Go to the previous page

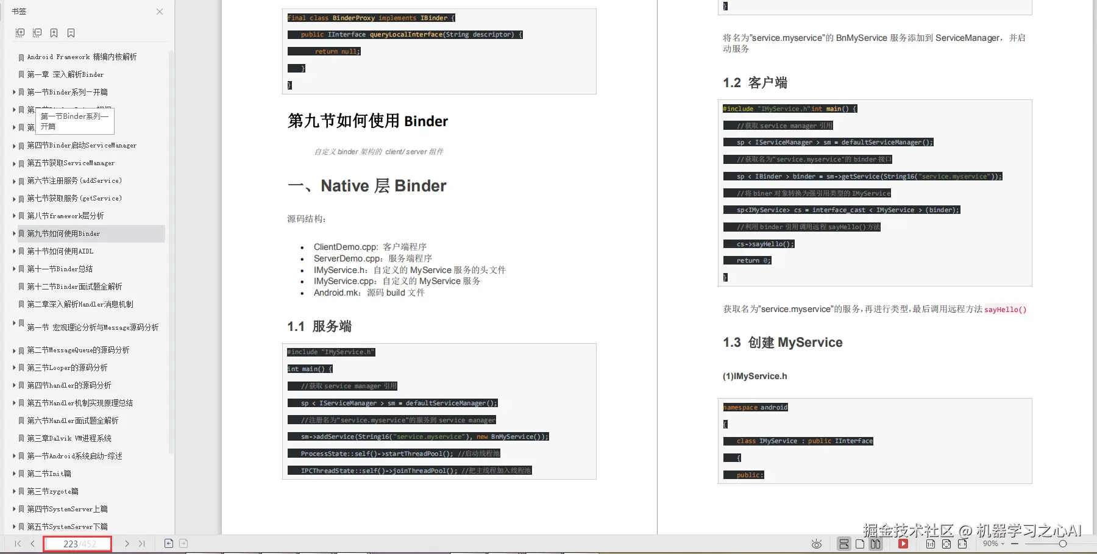[x=32, y=544]
